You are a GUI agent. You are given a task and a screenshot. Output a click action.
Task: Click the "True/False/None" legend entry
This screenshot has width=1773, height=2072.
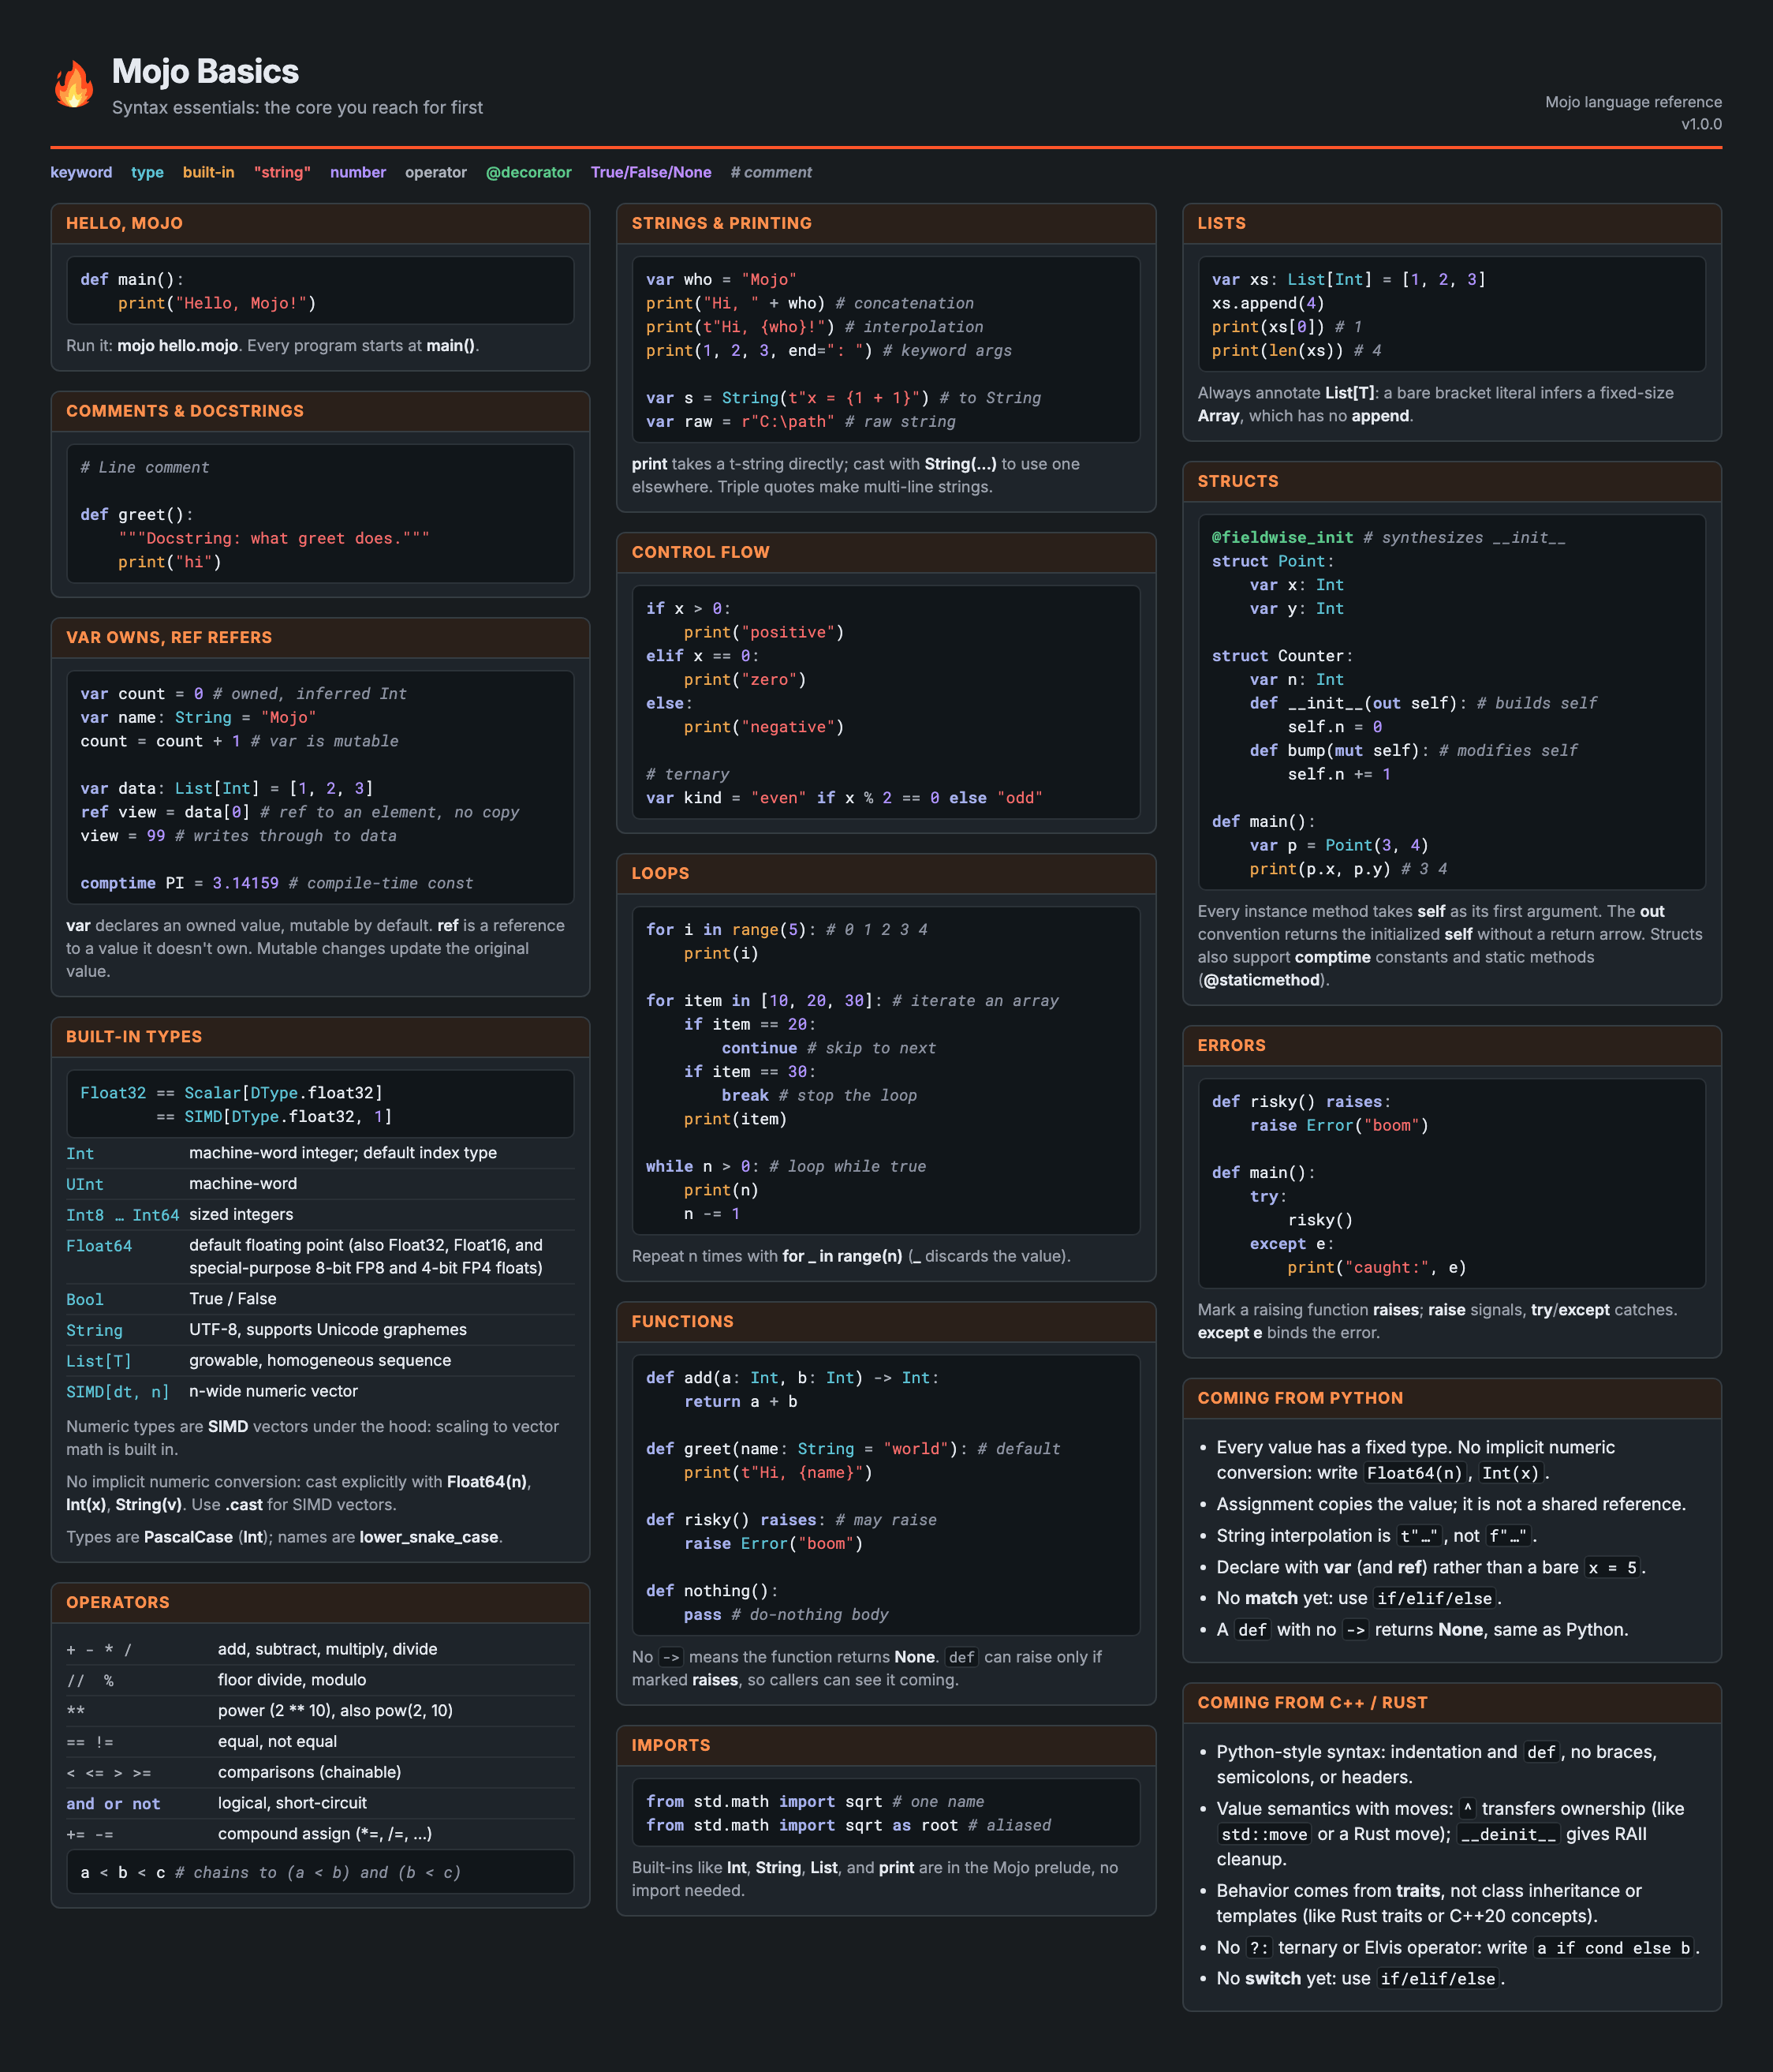651,172
